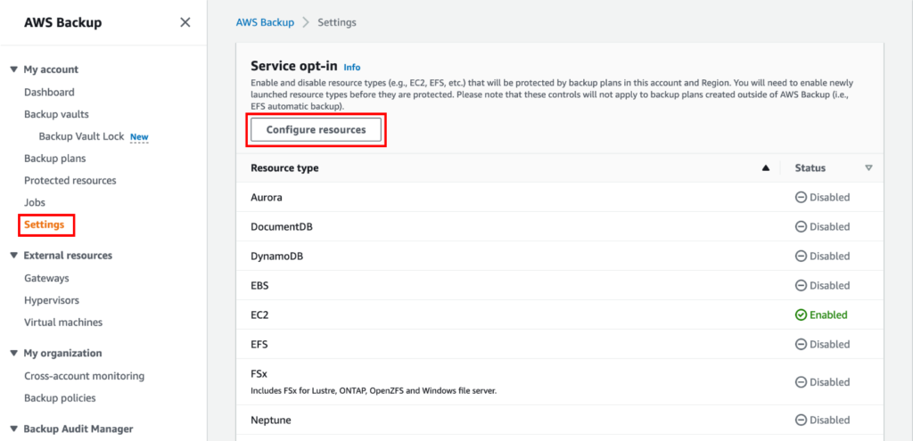Click the Status column header

810,168
